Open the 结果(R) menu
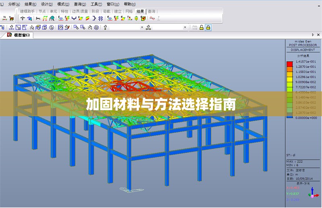 click(x=31, y=4)
